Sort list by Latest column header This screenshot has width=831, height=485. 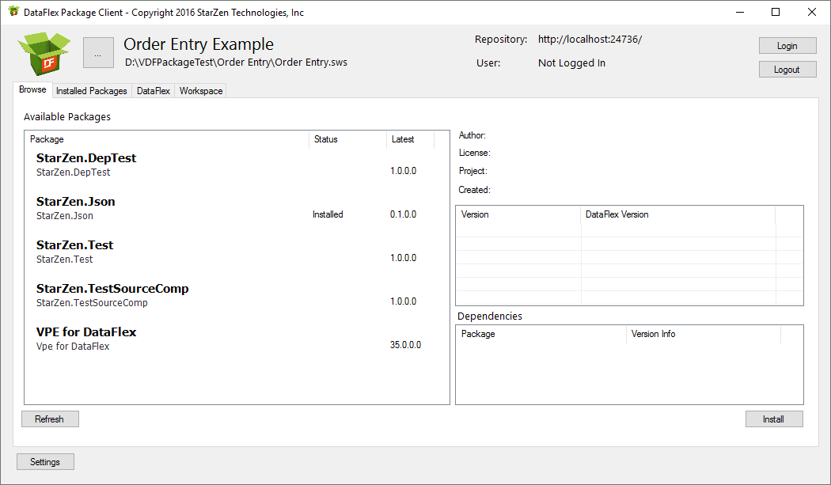coord(410,139)
